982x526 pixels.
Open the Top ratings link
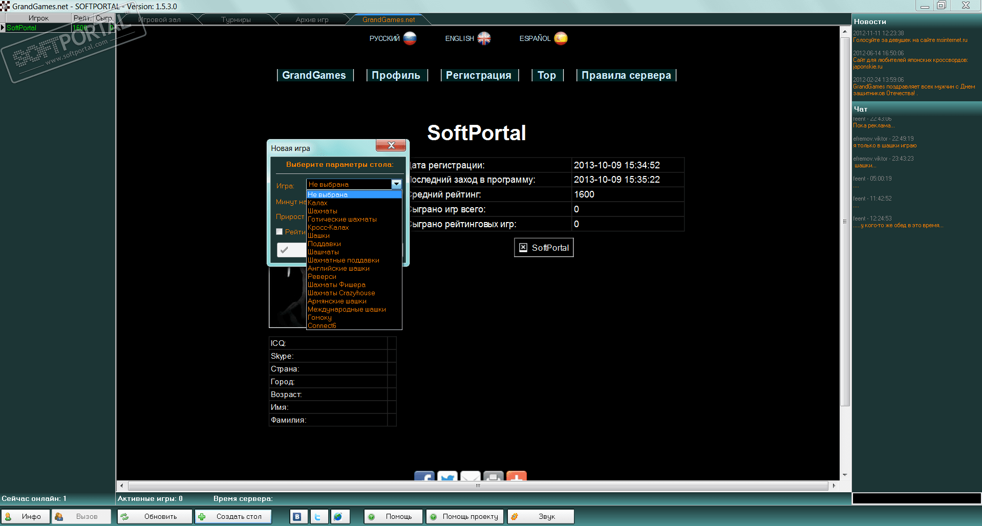coord(547,75)
